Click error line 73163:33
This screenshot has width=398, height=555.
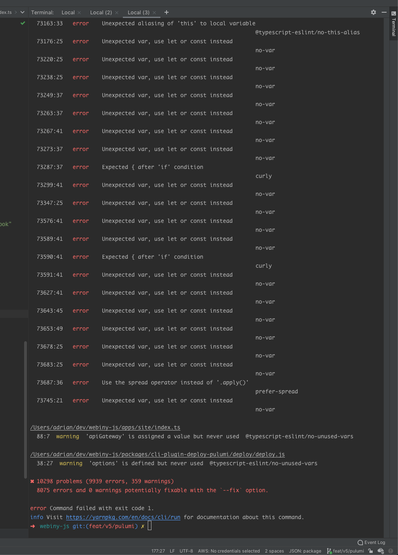[x=146, y=23]
